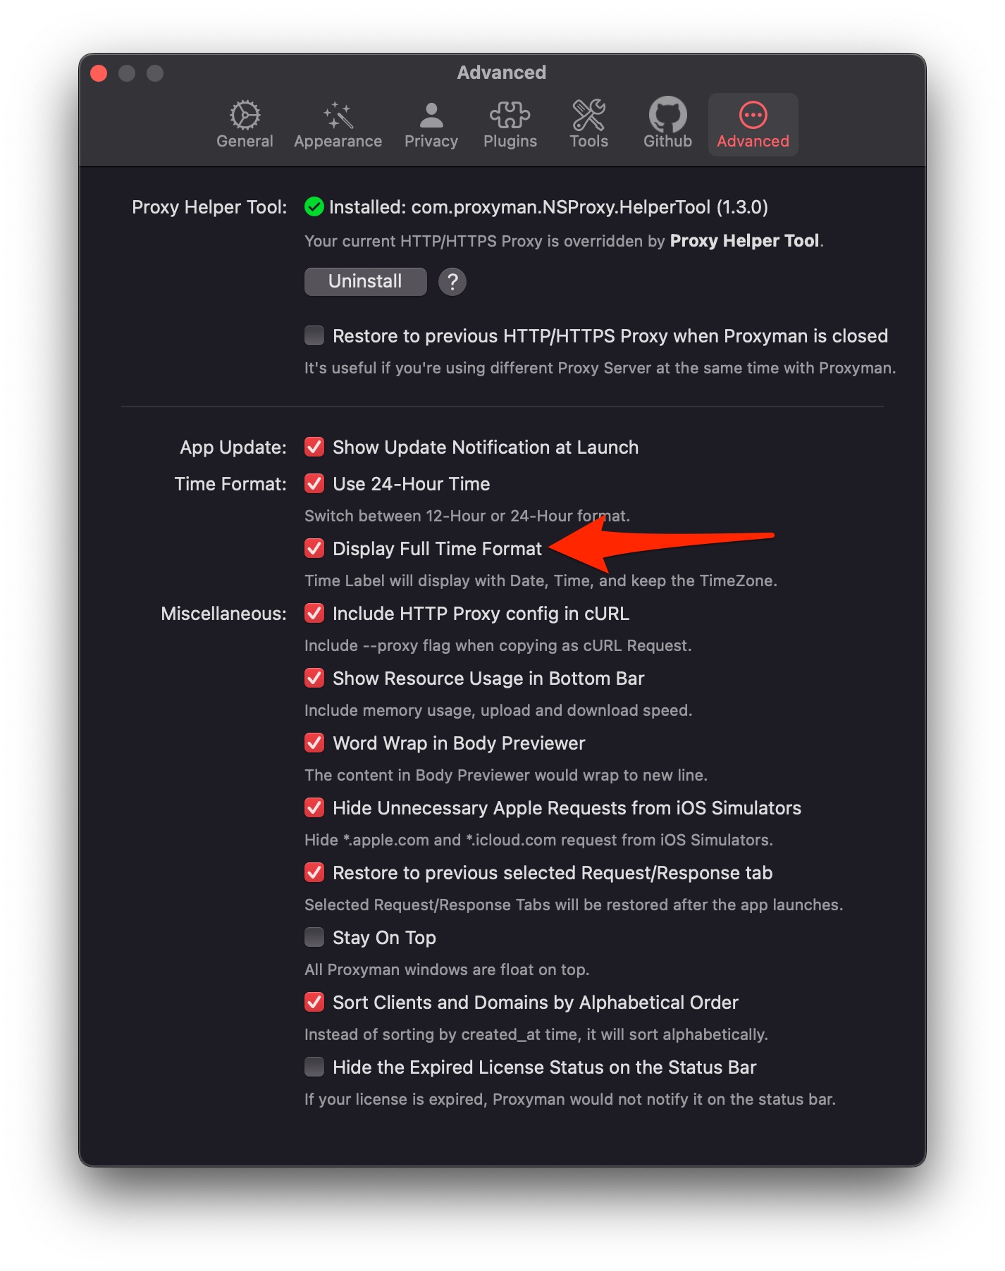Click 'Switch between 12-Hour or 24-Hour format' text
This screenshot has width=1005, height=1271.
coord(467,516)
